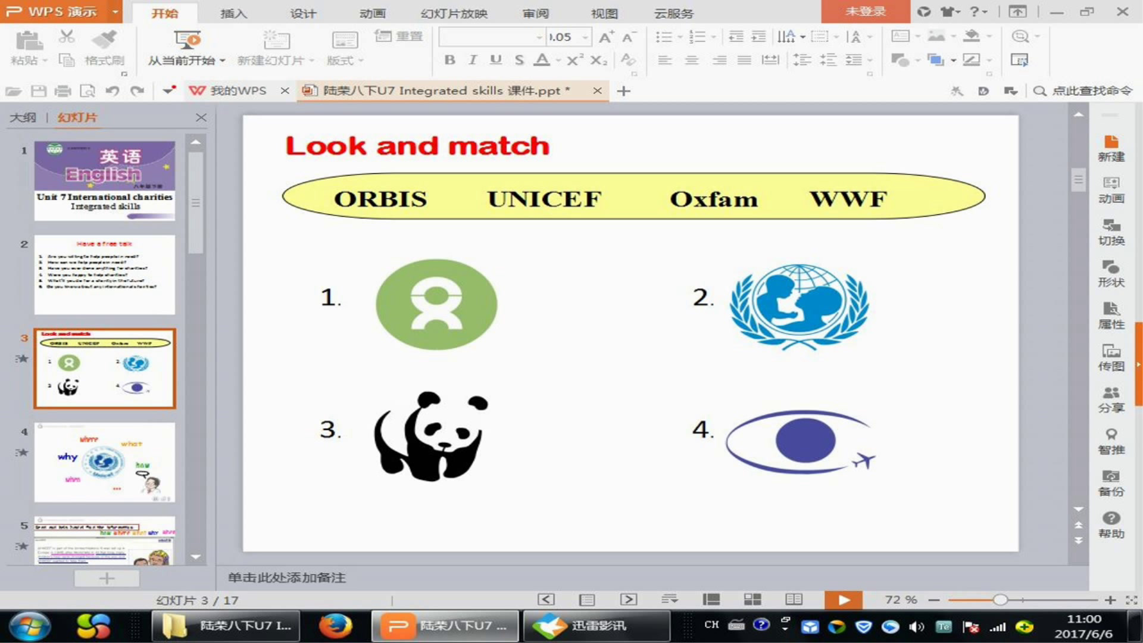Image resolution: width=1143 pixels, height=643 pixels.
Task: Switch to the 动画 tab
Action: coord(373,13)
